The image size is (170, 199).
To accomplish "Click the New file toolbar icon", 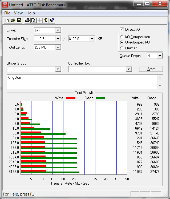I will (7, 21).
